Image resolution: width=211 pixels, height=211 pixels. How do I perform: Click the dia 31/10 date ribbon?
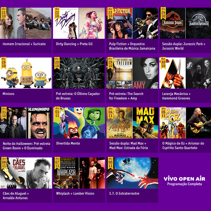click(4, 113)
